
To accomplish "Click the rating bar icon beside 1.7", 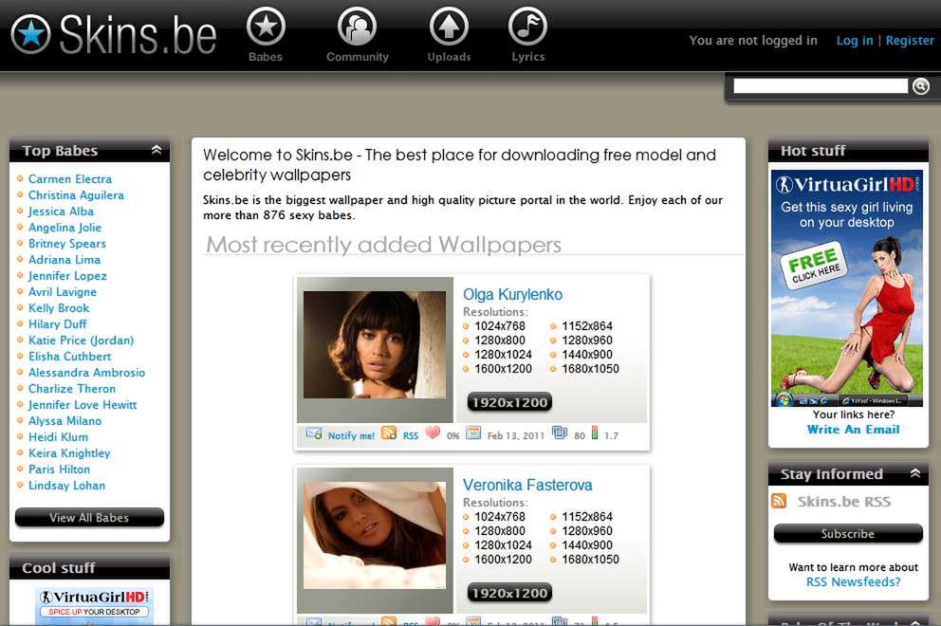I will pyautogui.click(x=595, y=433).
